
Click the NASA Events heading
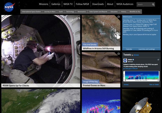pos(127,17)
